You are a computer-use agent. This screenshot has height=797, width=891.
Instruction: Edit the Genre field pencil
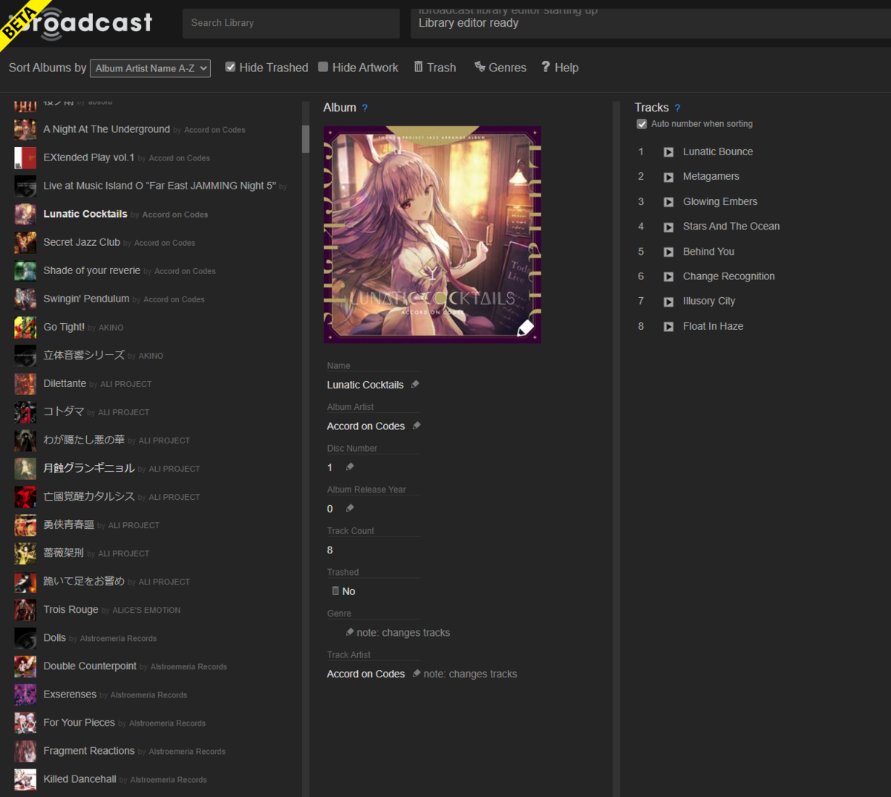tap(350, 632)
